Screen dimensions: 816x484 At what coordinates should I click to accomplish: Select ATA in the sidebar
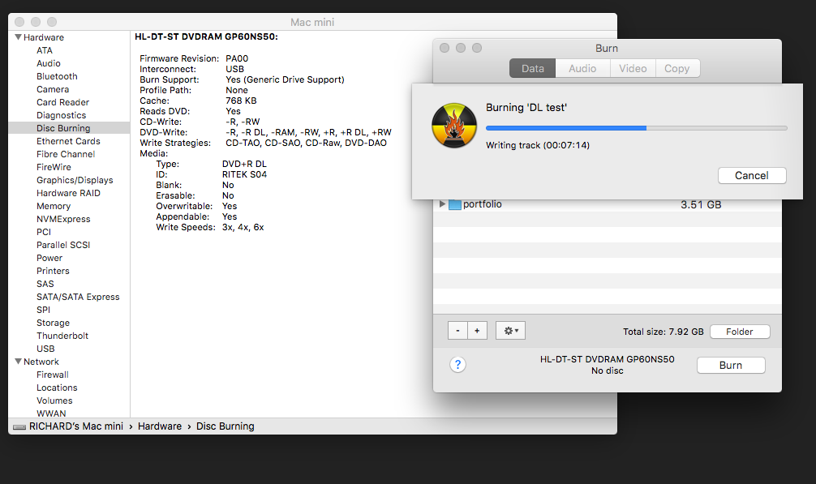[x=45, y=50]
